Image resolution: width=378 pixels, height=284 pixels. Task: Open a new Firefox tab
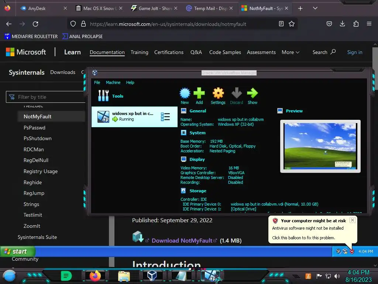[x=300, y=9]
